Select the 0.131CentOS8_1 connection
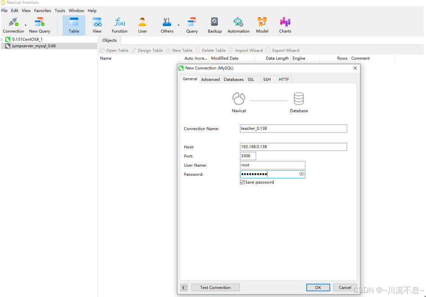Image resolution: width=426 pixels, height=297 pixels. pyautogui.click(x=27, y=40)
